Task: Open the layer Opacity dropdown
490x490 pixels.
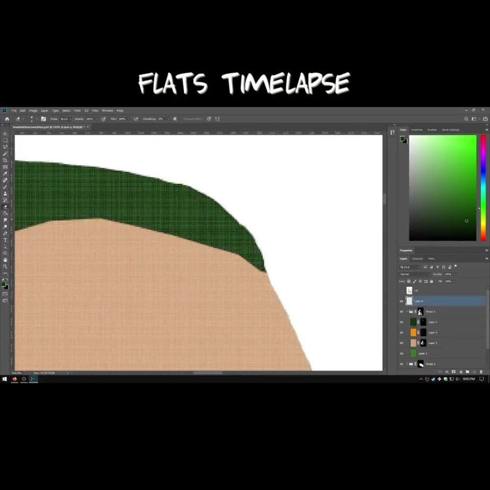Action: click(x=455, y=274)
